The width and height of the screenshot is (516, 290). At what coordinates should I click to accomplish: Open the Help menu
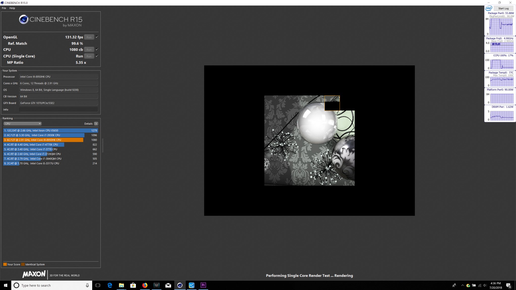(12, 8)
